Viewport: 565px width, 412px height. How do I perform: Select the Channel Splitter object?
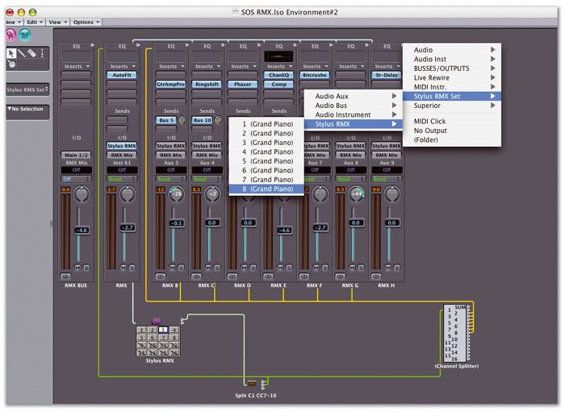tap(457, 333)
